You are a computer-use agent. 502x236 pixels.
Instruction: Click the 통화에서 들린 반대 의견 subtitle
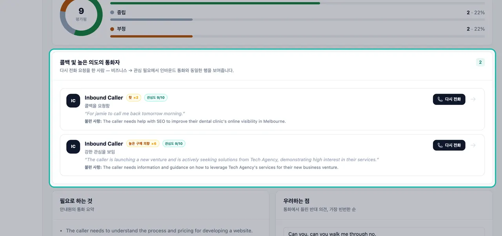319,209
